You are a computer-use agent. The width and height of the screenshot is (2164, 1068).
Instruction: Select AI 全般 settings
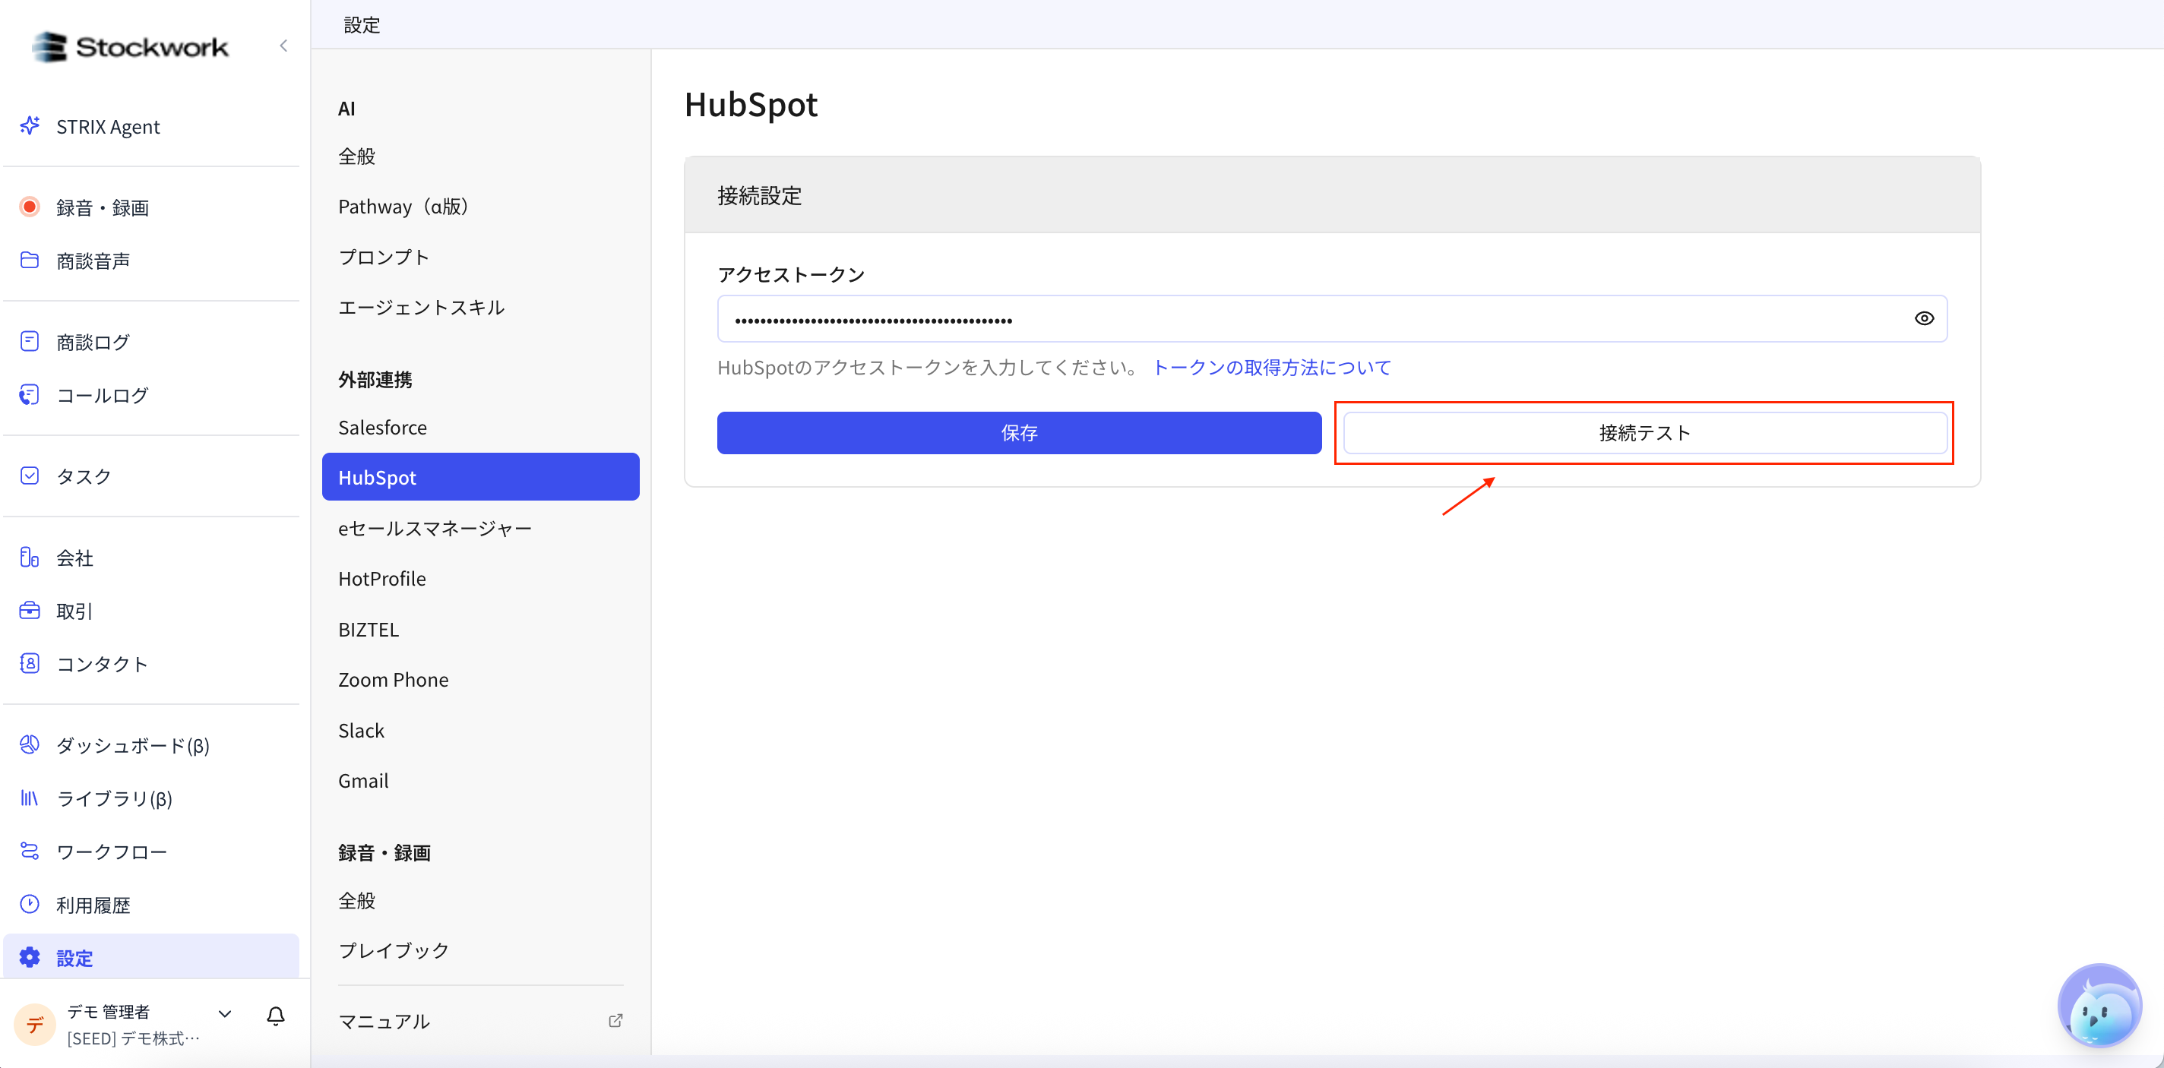(x=480, y=156)
